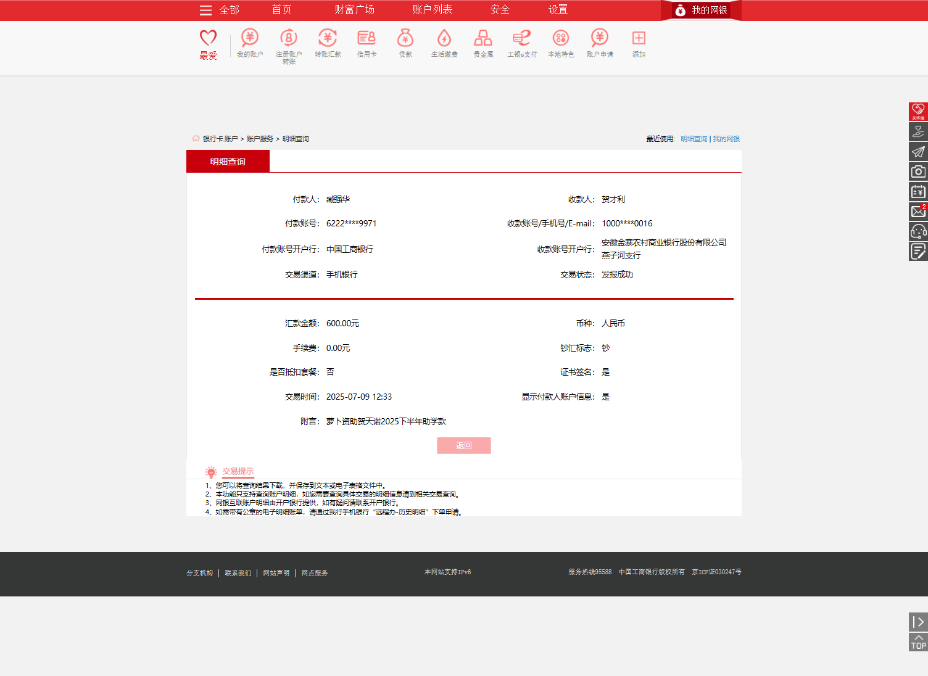Open 账户申请 icon

point(600,38)
